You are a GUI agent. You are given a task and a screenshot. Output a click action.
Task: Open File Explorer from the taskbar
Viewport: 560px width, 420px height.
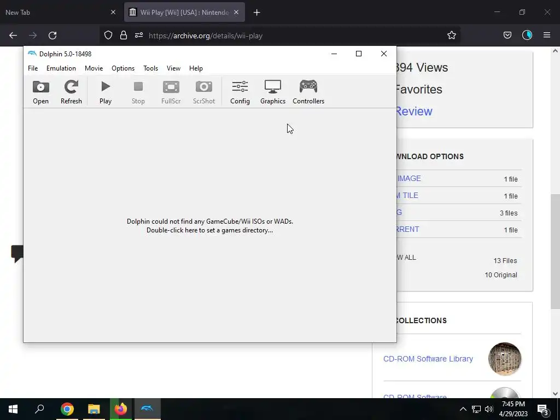coord(94,409)
